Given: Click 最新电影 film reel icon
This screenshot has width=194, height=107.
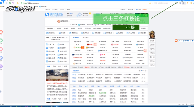Looking at the screenshot, I should click(x=82, y=33).
